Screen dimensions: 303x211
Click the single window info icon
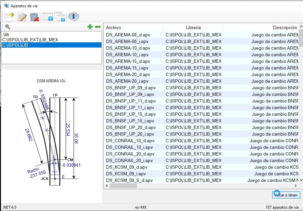(48, 17)
